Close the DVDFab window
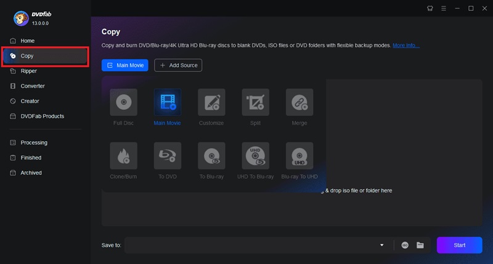 coord(484,9)
